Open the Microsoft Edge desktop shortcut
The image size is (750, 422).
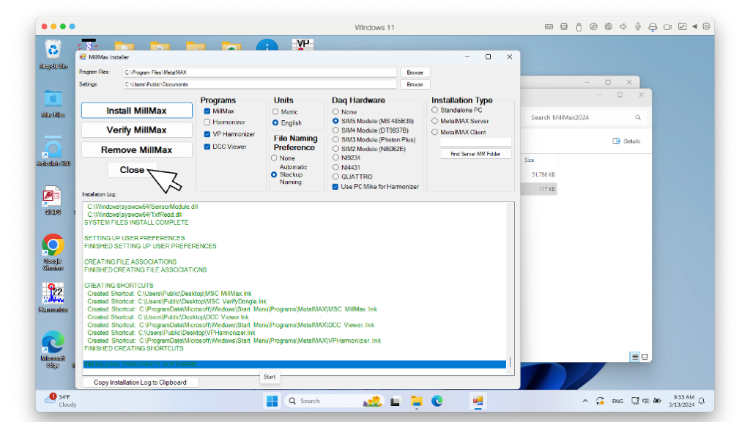coord(53,349)
